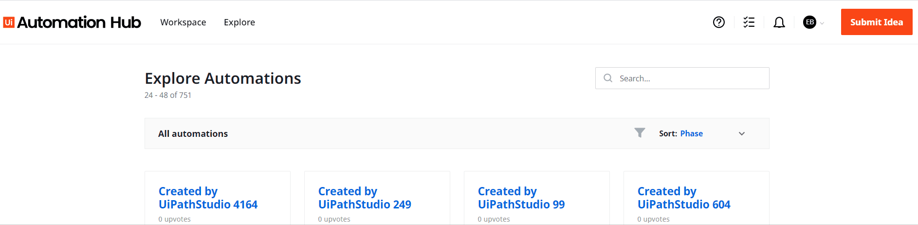
Task: Click the All automations heading
Action: pos(193,133)
